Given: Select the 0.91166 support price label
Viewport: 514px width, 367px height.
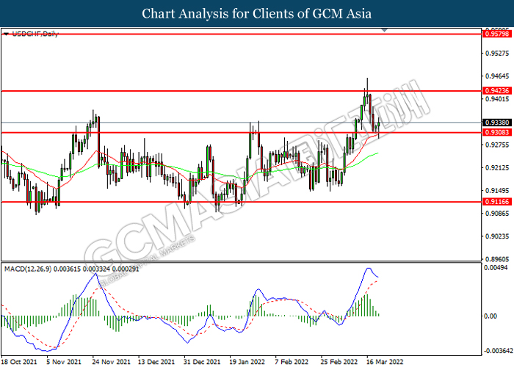Looking at the screenshot, I should click(x=497, y=202).
